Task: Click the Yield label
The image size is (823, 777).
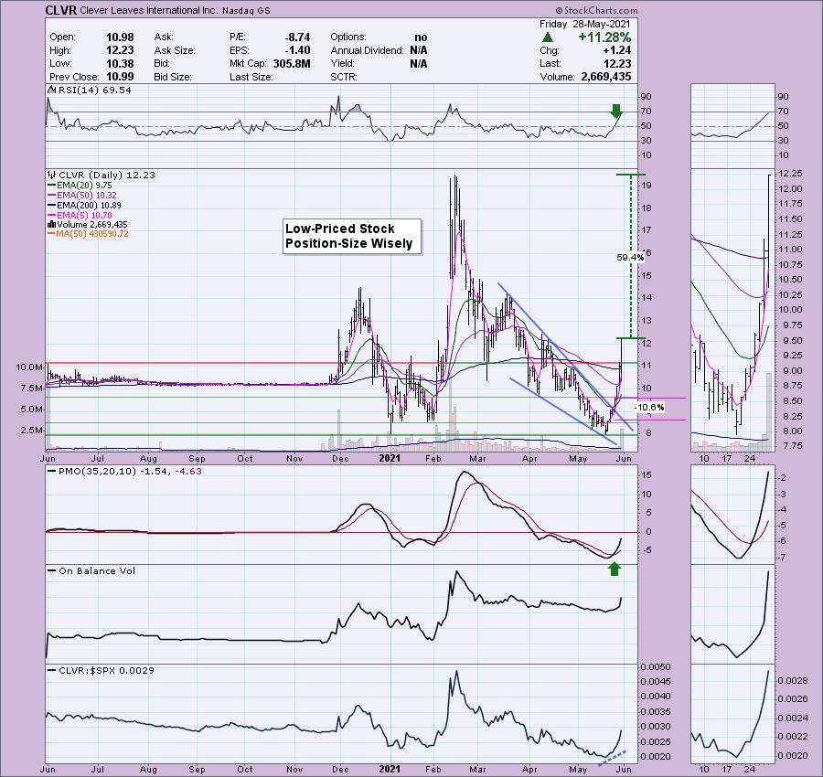Action: [343, 63]
